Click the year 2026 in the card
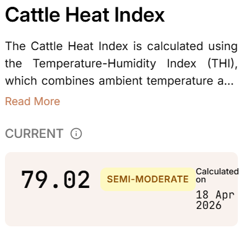This screenshot has height=230, width=249. tap(209, 205)
